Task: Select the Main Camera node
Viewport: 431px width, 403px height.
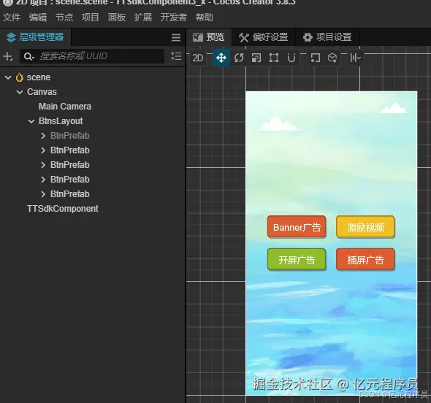Action: [x=65, y=107]
